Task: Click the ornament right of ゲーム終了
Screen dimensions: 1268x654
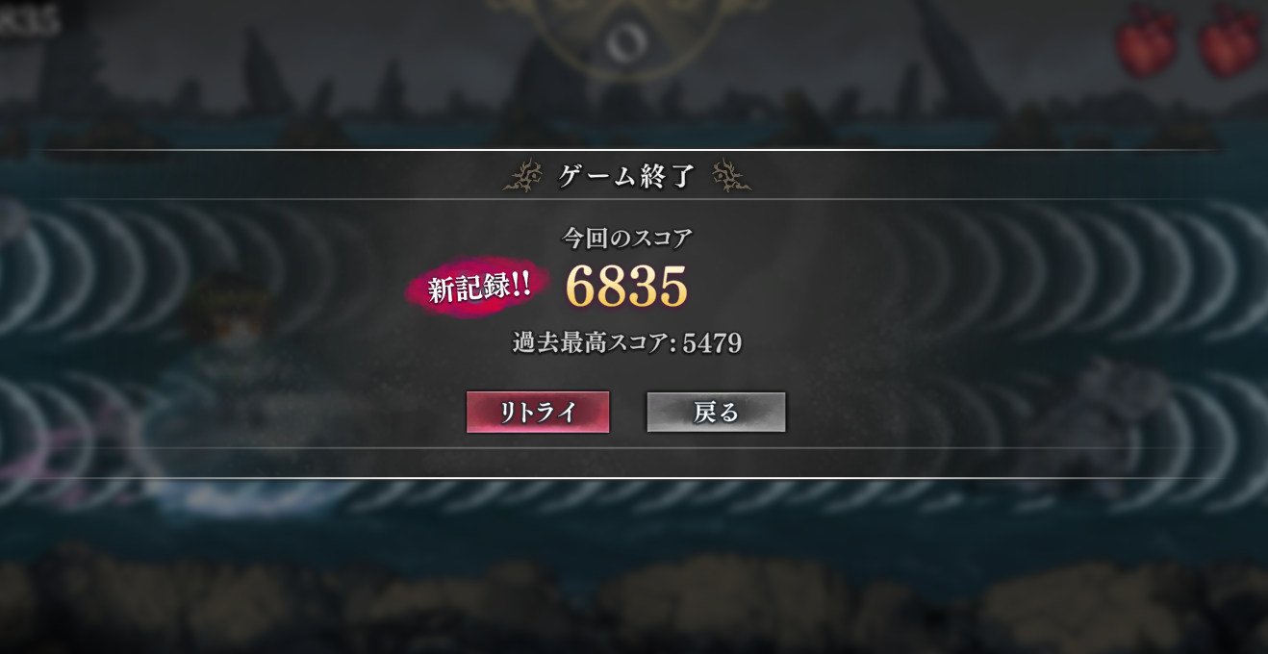Action: pos(730,176)
